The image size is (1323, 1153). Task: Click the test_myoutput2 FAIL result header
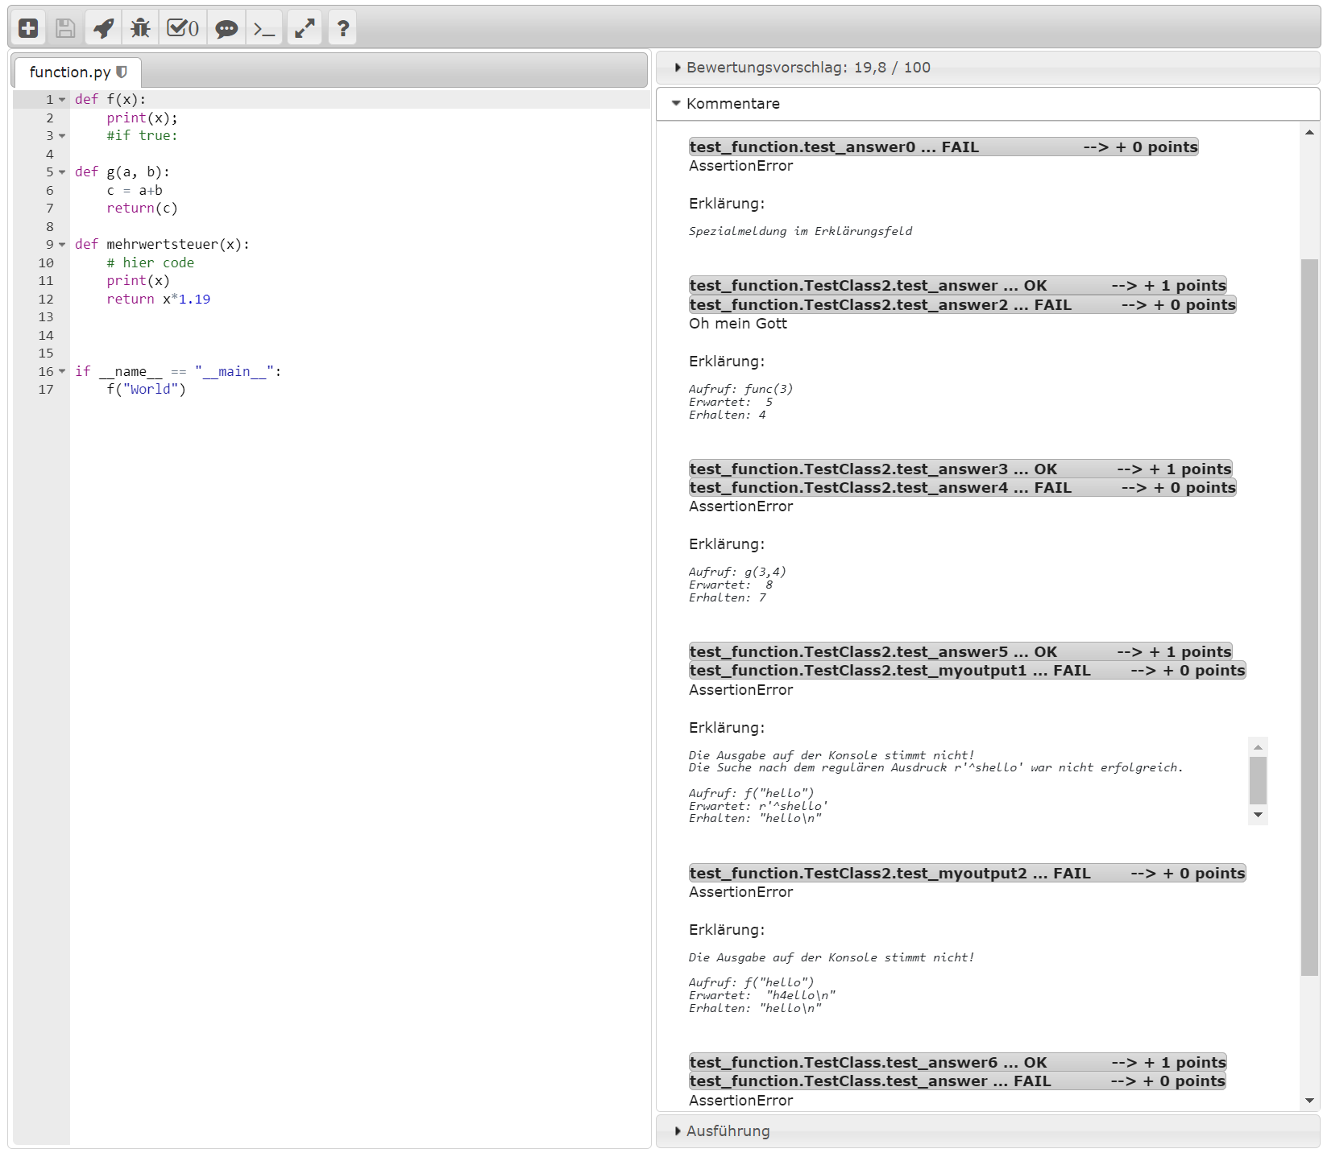tap(967, 874)
